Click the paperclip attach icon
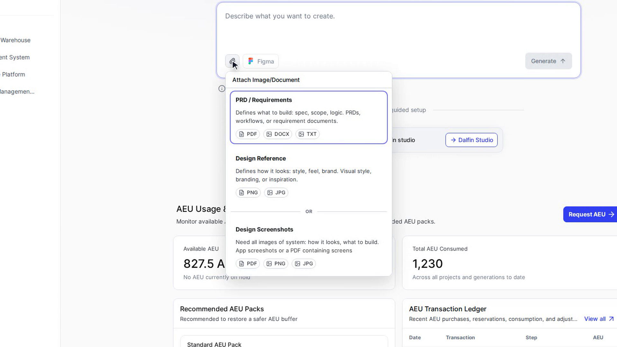617x347 pixels. pyautogui.click(x=232, y=61)
